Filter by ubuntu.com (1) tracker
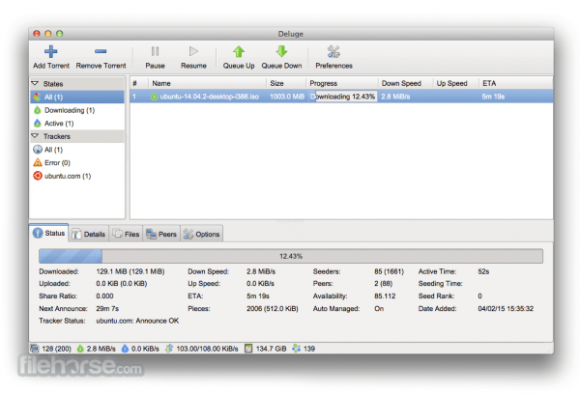 coord(77,176)
